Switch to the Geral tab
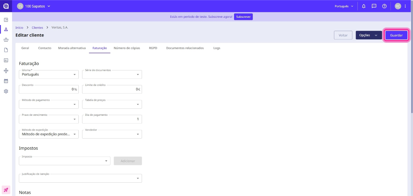This screenshot has height=196, width=413. pos(25,48)
